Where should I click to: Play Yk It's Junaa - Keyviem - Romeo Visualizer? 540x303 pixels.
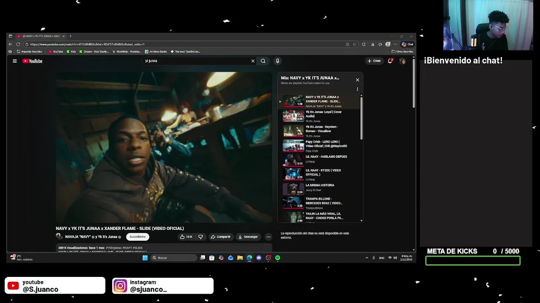coord(319,131)
